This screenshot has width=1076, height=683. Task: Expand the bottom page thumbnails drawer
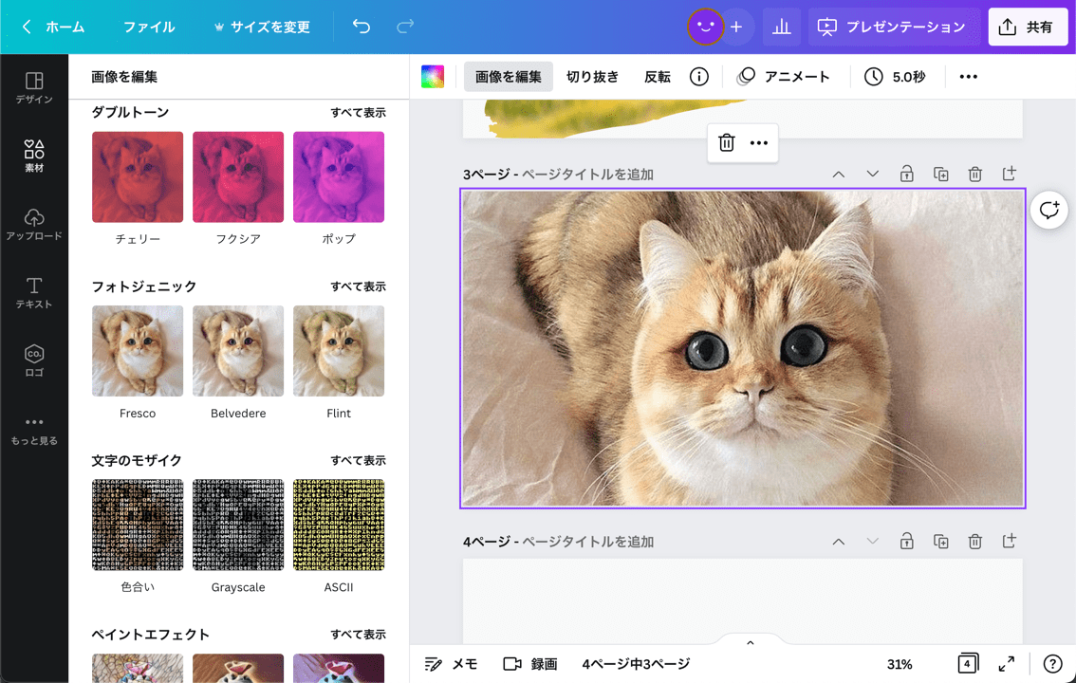[750, 643]
